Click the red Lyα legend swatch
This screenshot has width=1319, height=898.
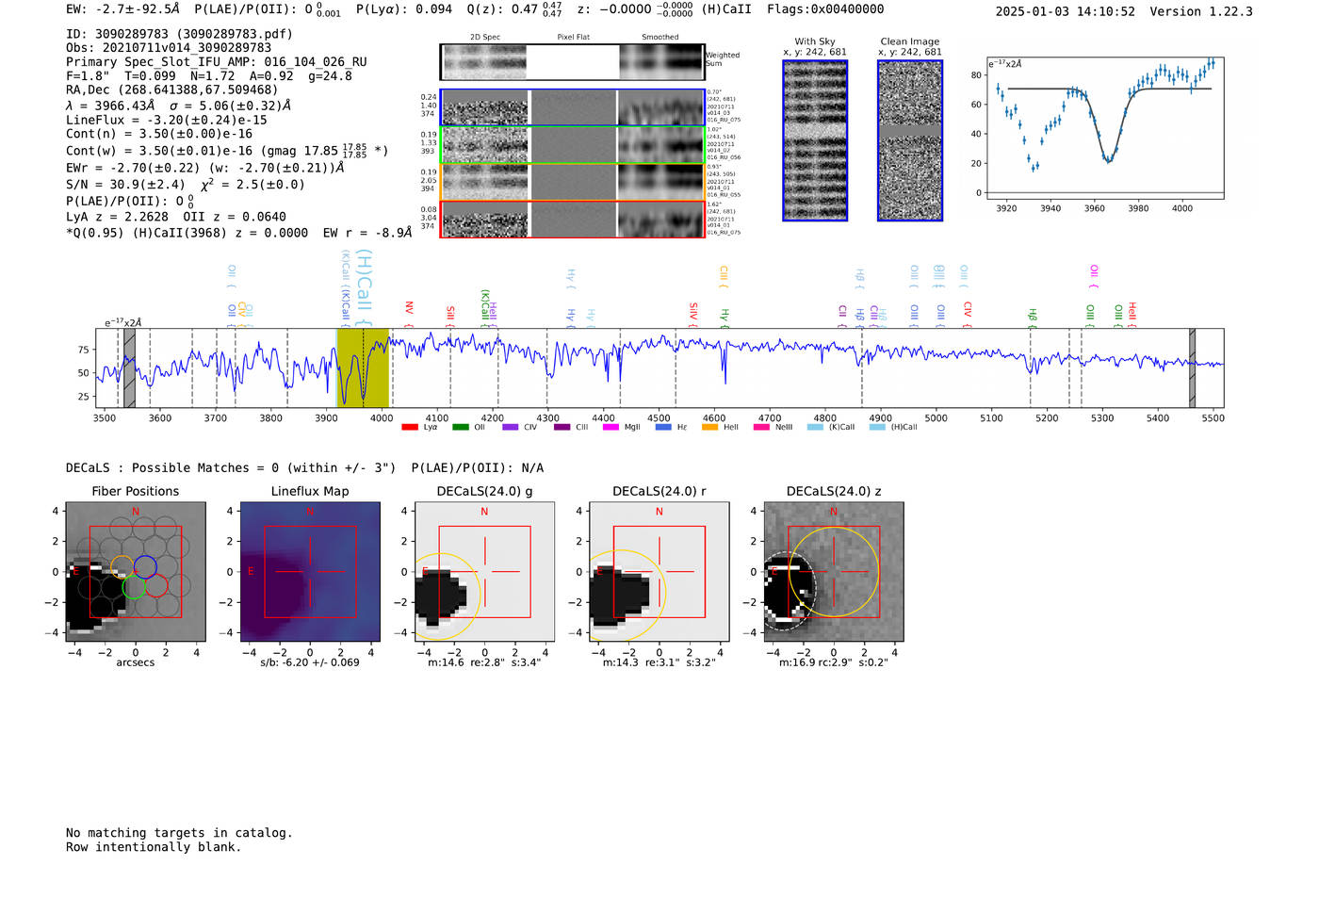pyautogui.click(x=409, y=427)
